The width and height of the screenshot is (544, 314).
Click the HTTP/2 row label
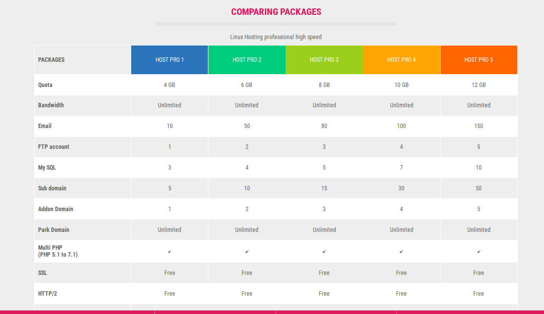tap(48, 294)
